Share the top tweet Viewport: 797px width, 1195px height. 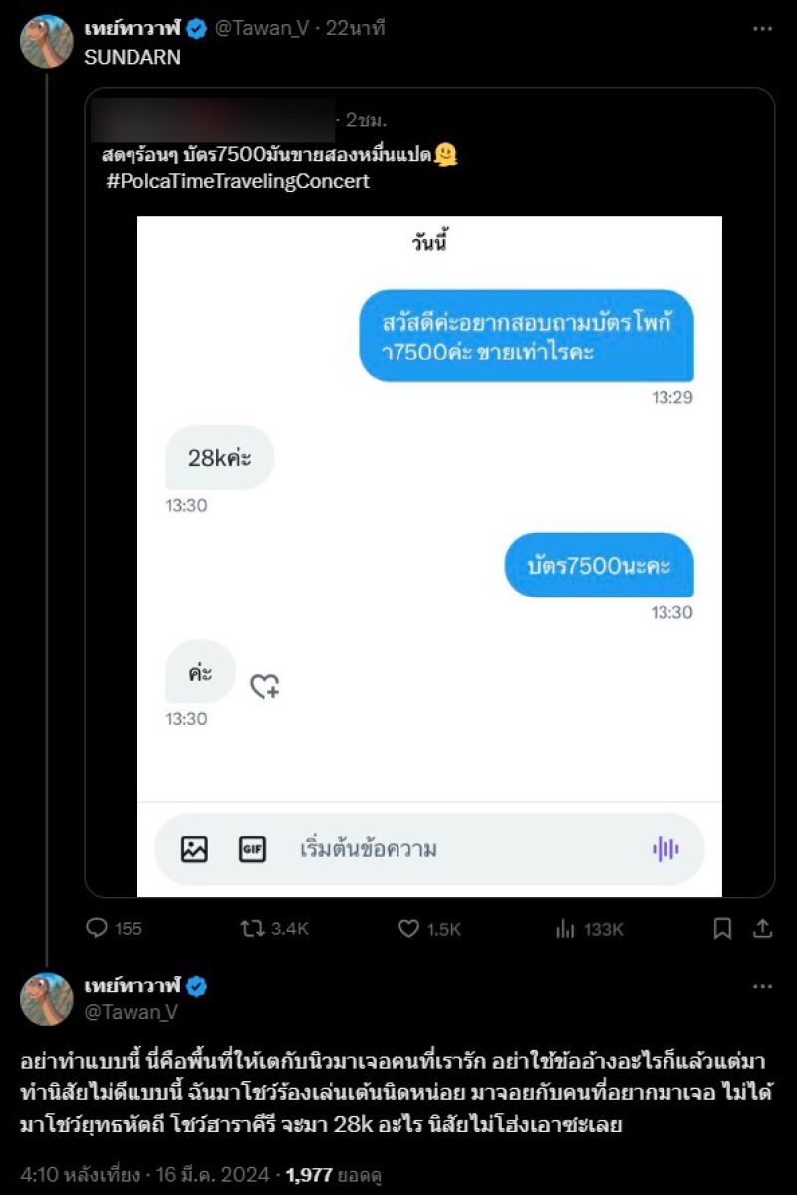point(762,928)
